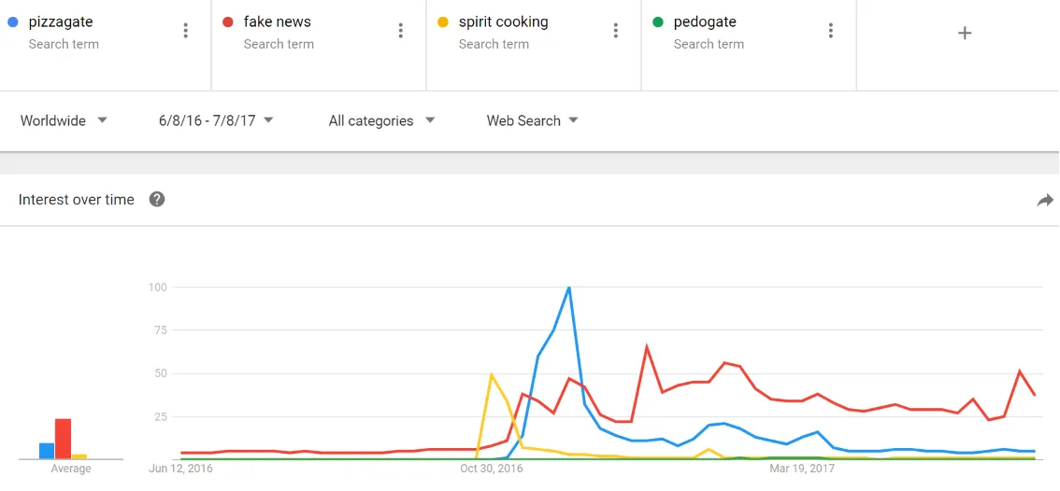Click the red fake news color dot
Screen dimensions: 1060x491
[x=228, y=22]
